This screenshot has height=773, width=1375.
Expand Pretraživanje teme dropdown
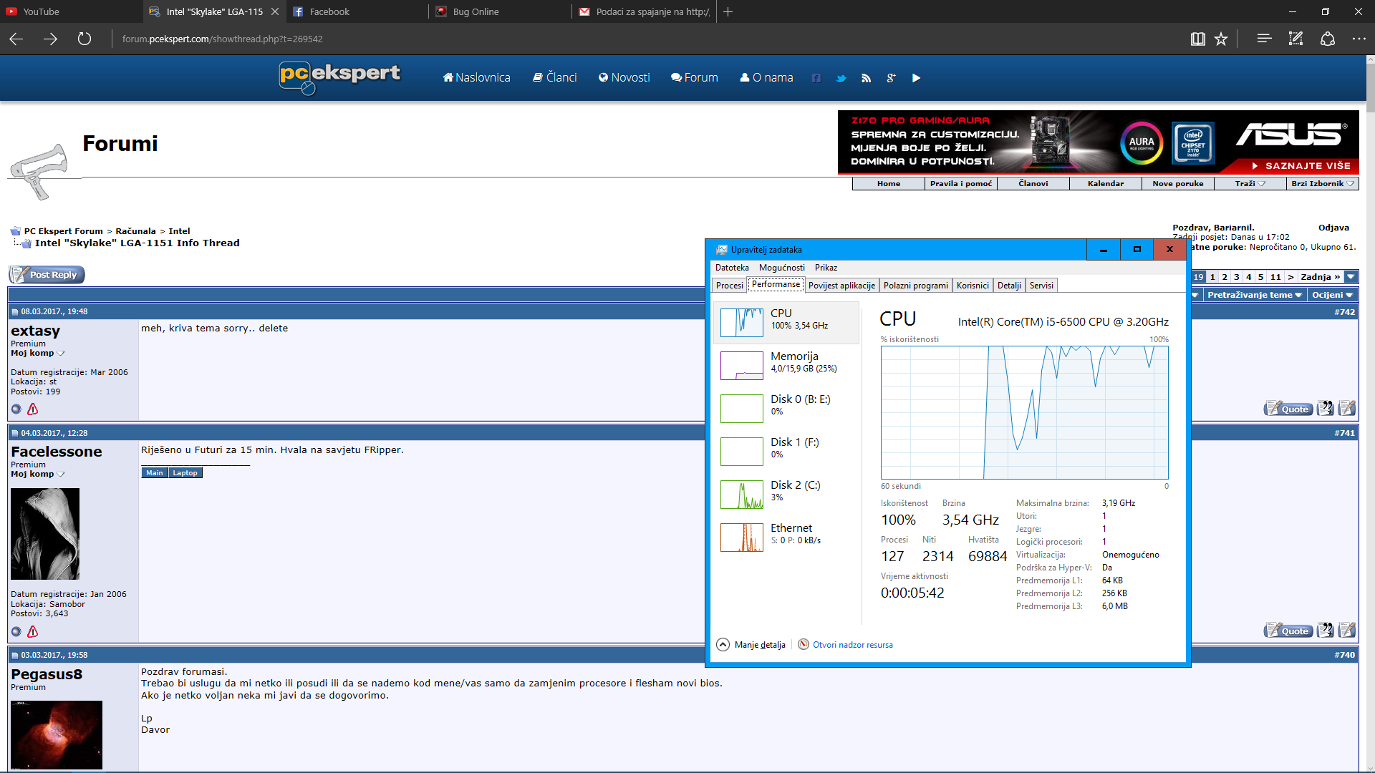click(1254, 295)
